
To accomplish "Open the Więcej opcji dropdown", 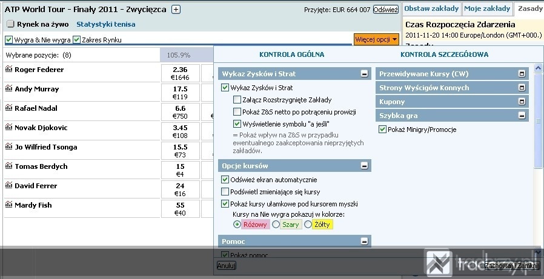I will click(x=376, y=39).
